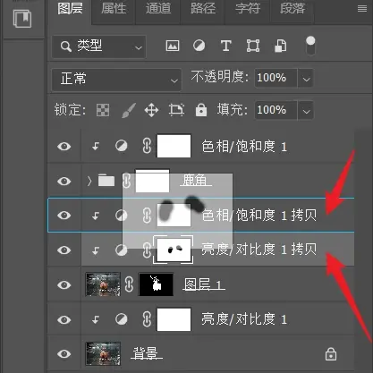Click clipping arrow on 亮度/对比度 1 拷贝
The image size is (373, 373).
[x=96, y=251]
